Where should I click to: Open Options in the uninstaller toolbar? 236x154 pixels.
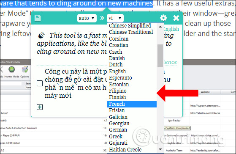tap(25, 72)
